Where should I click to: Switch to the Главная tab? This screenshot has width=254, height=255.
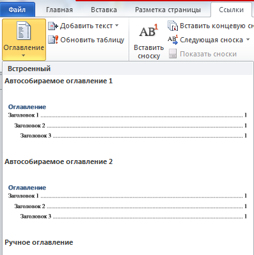[x=60, y=10]
